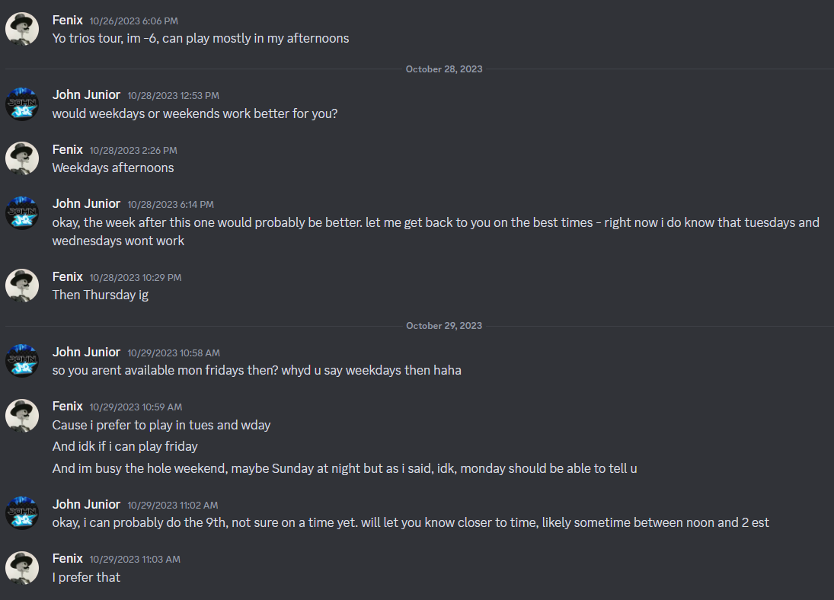Click the John Junior username at 12:53 PM
This screenshot has height=600, width=834.
86,95
